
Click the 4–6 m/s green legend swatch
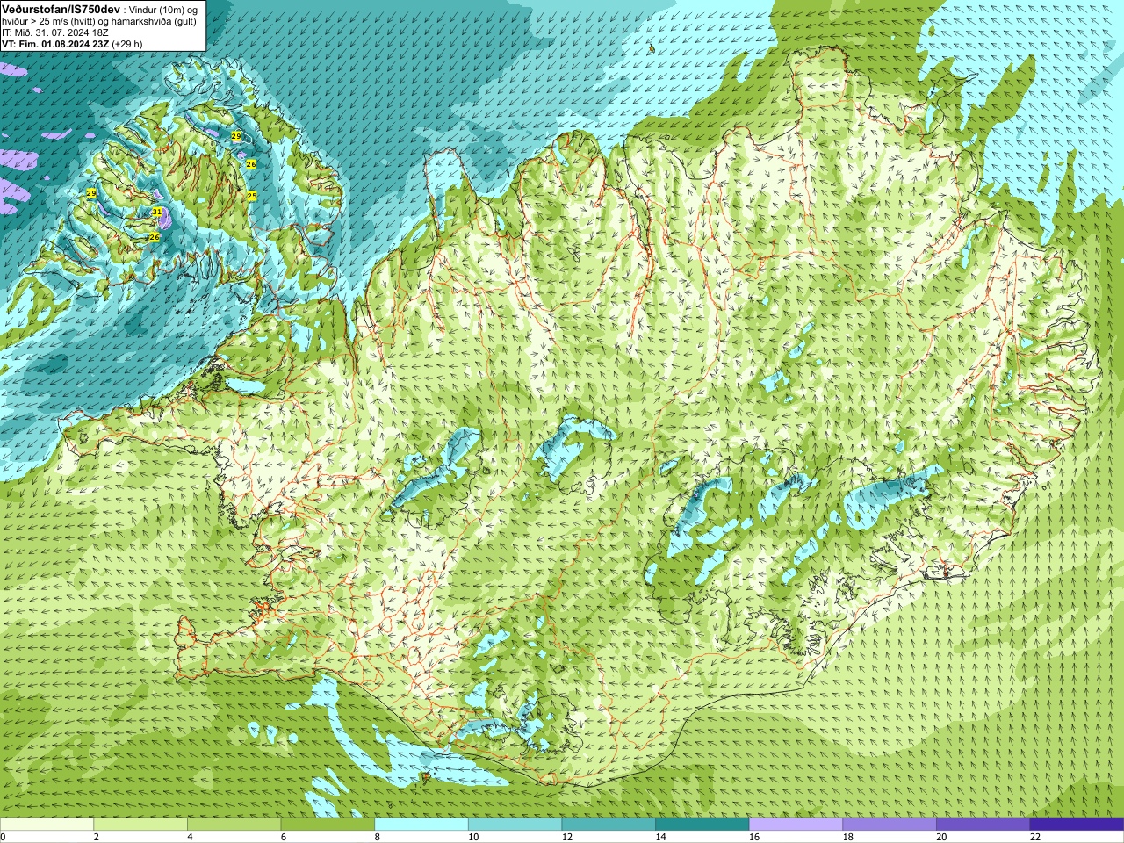(x=234, y=825)
